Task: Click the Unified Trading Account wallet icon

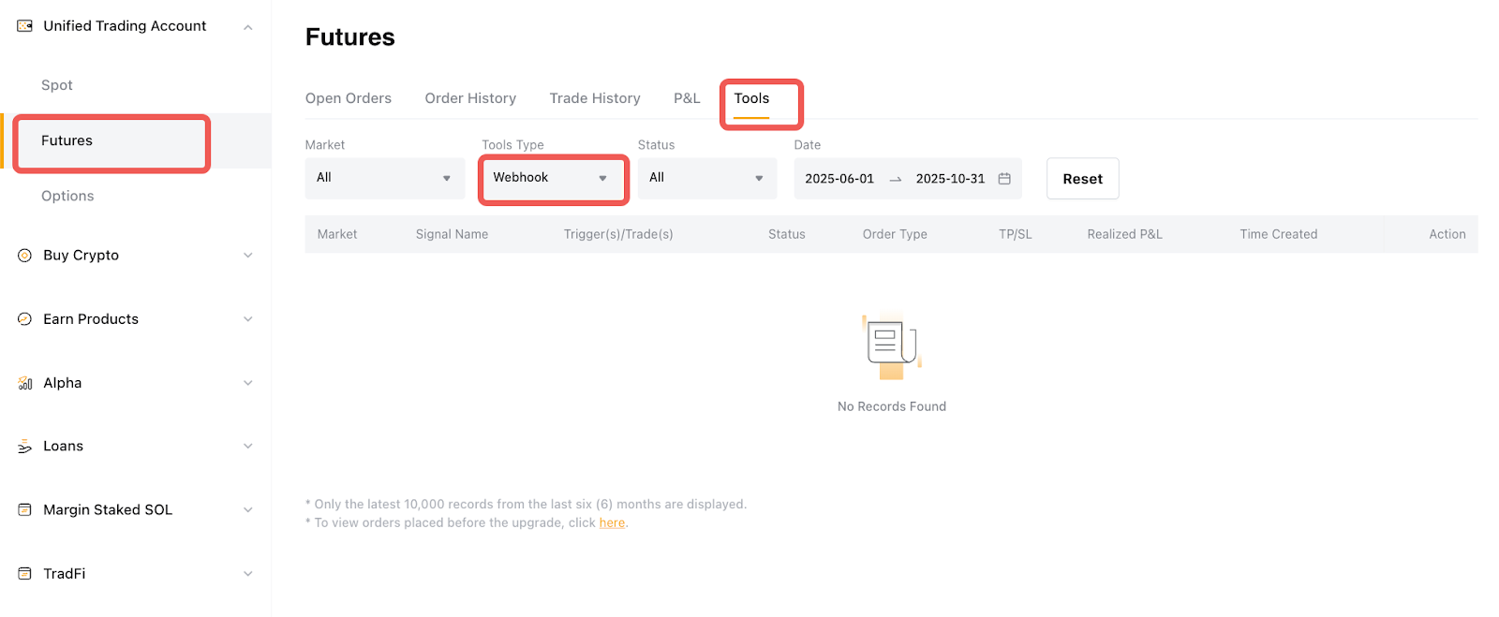Action: [25, 26]
